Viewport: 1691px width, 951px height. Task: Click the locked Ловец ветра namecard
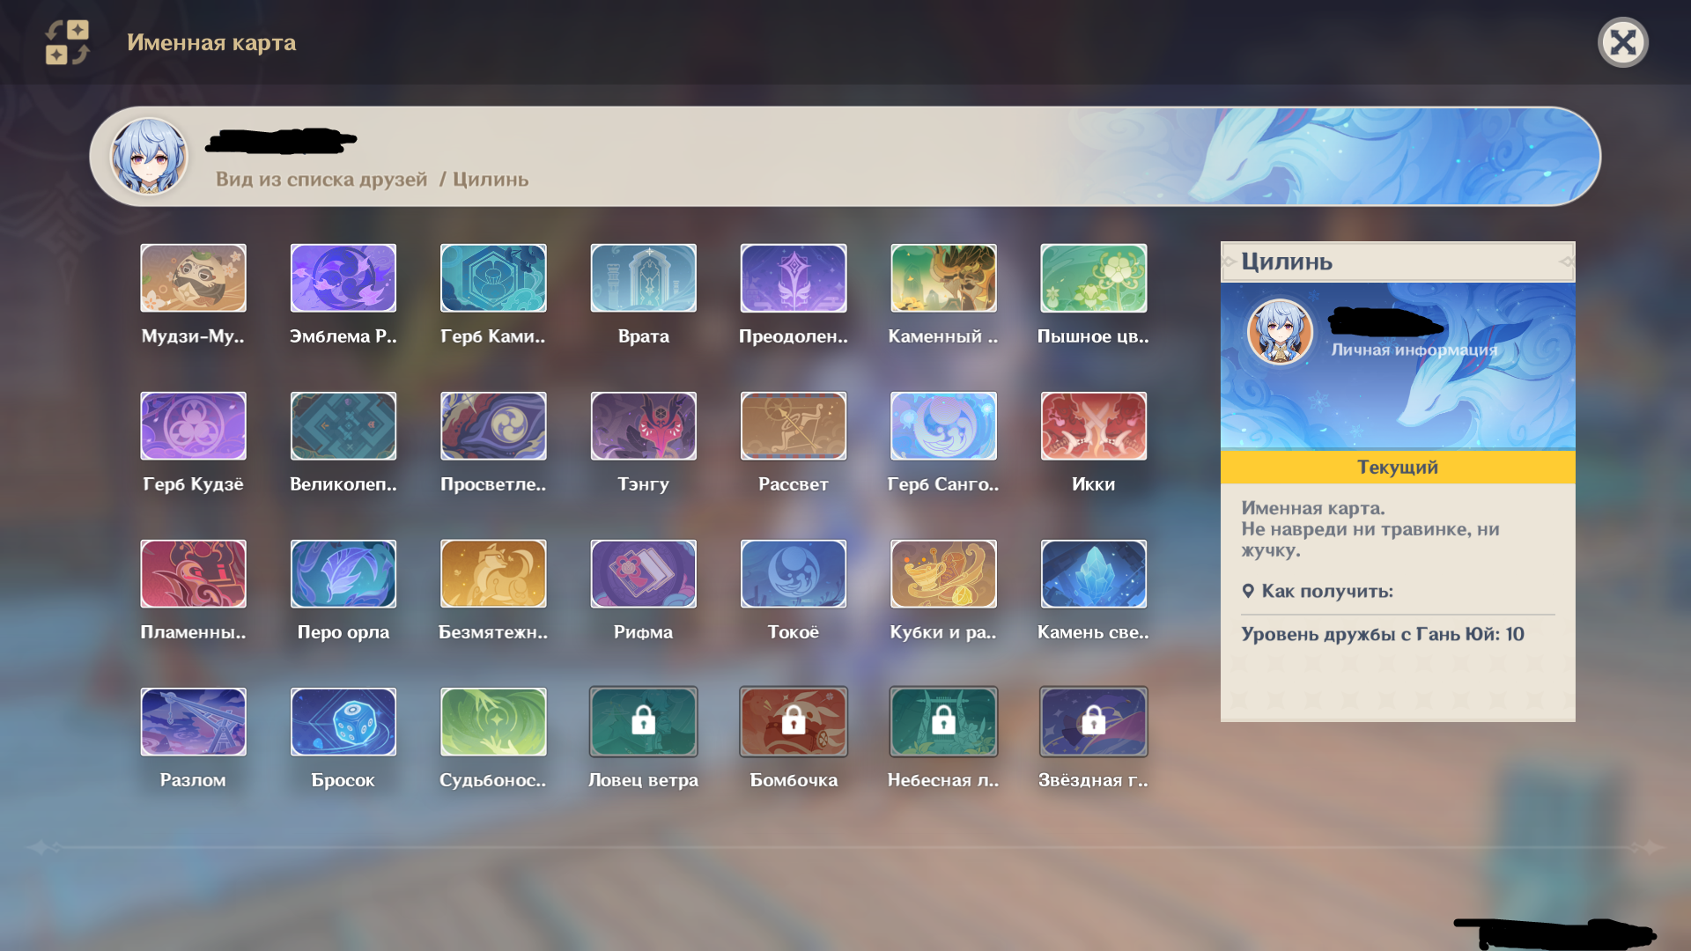click(x=643, y=722)
